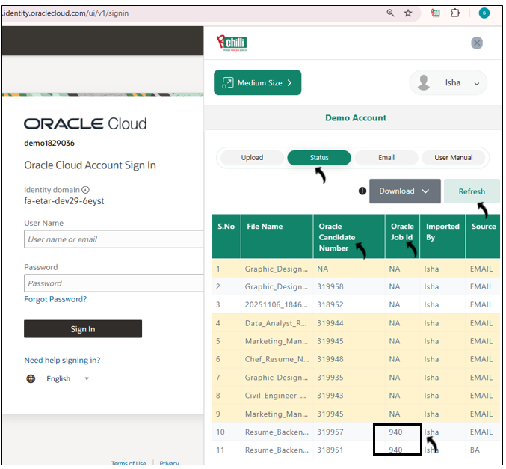The height and width of the screenshot is (469, 506).
Task: Open the Isha user account dropdown
Action: tap(448, 83)
